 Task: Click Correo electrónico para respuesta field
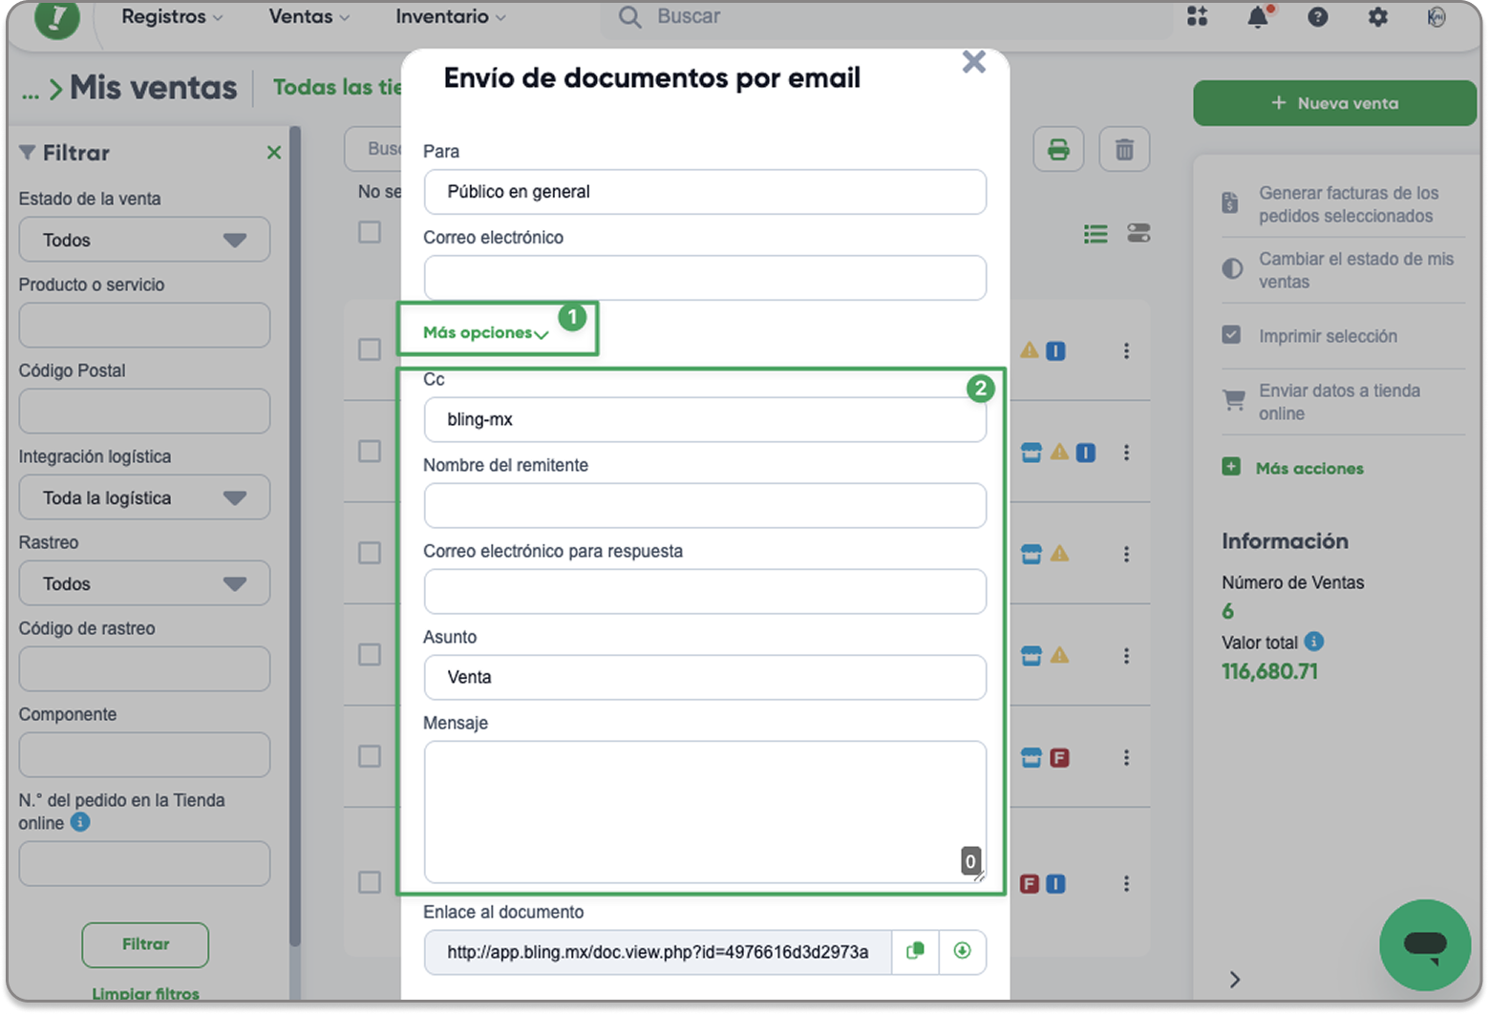coord(705,591)
